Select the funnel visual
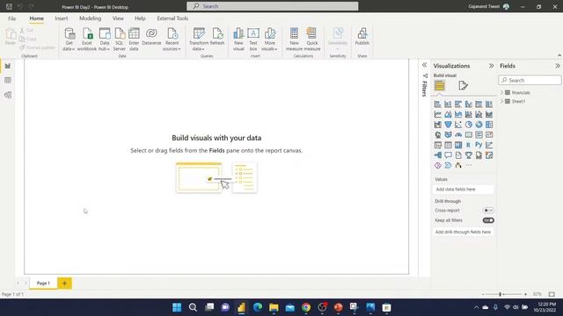Image resolution: width=563 pixels, height=316 pixels. [x=448, y=125]
